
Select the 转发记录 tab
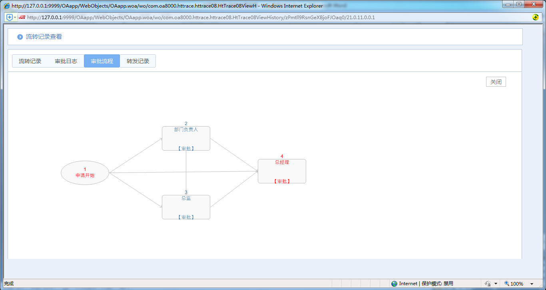(138, 61)
